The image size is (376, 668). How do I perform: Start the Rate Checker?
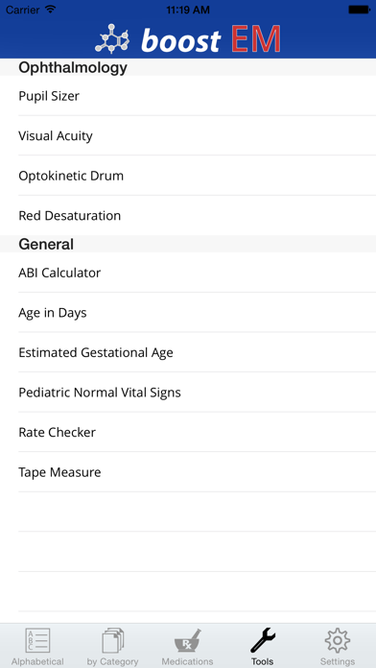pos(188,432)
